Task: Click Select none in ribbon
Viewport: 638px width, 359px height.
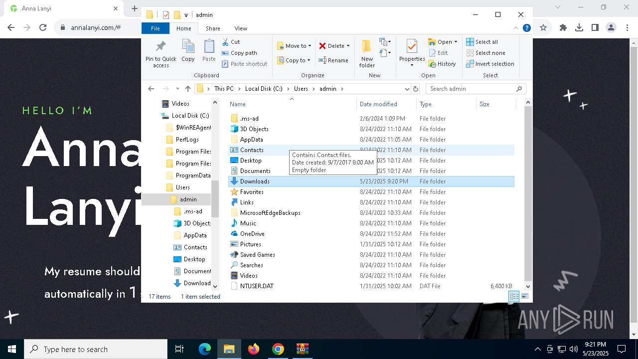Action: pyautogui.click(x=485, y=53)
